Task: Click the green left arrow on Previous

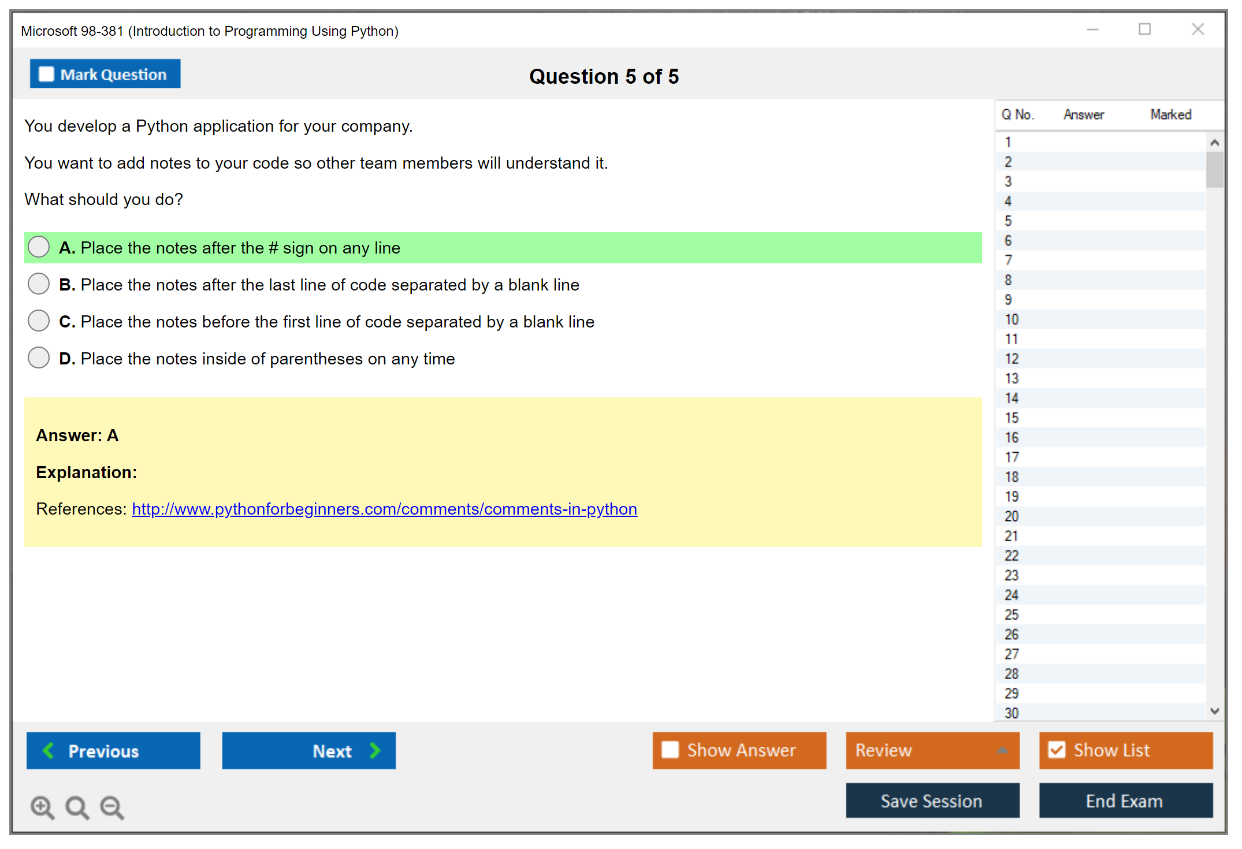Action: [x=49, y=750]
